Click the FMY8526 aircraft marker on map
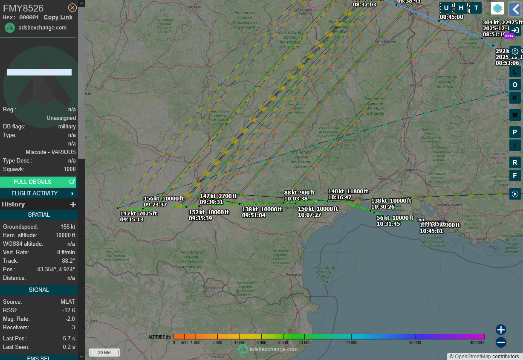 point(420,220)
